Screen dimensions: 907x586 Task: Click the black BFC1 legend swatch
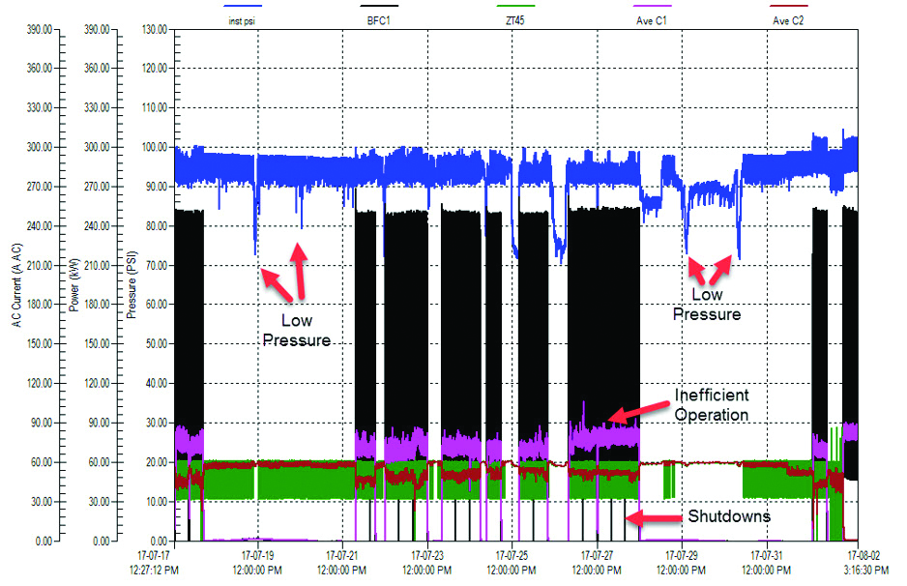[x=379, y=6]
